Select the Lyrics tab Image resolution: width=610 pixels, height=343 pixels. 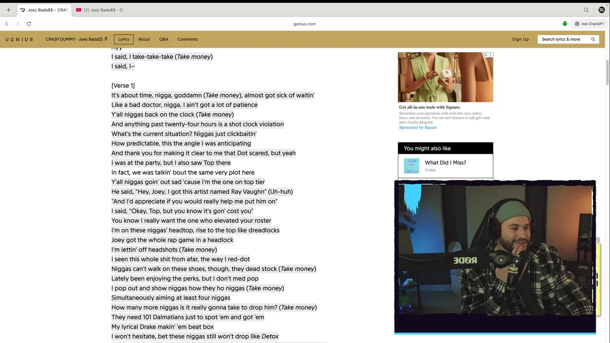[123, 39]
